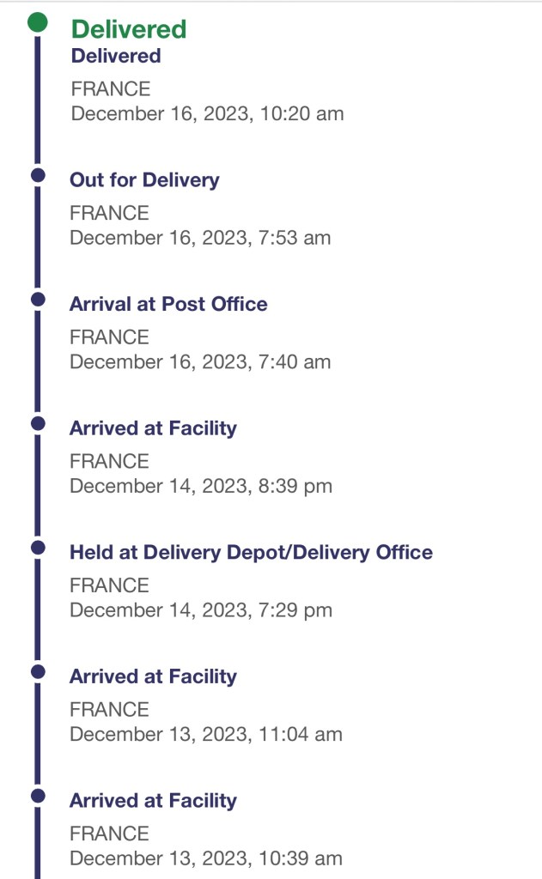Select the dot for the 11:04 am facility arrival
This screenshot has width=542, height=879.
pos(37,671)
